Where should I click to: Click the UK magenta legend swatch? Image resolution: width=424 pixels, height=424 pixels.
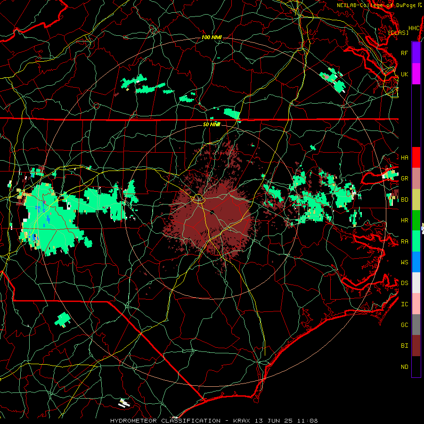coord(416,74)
